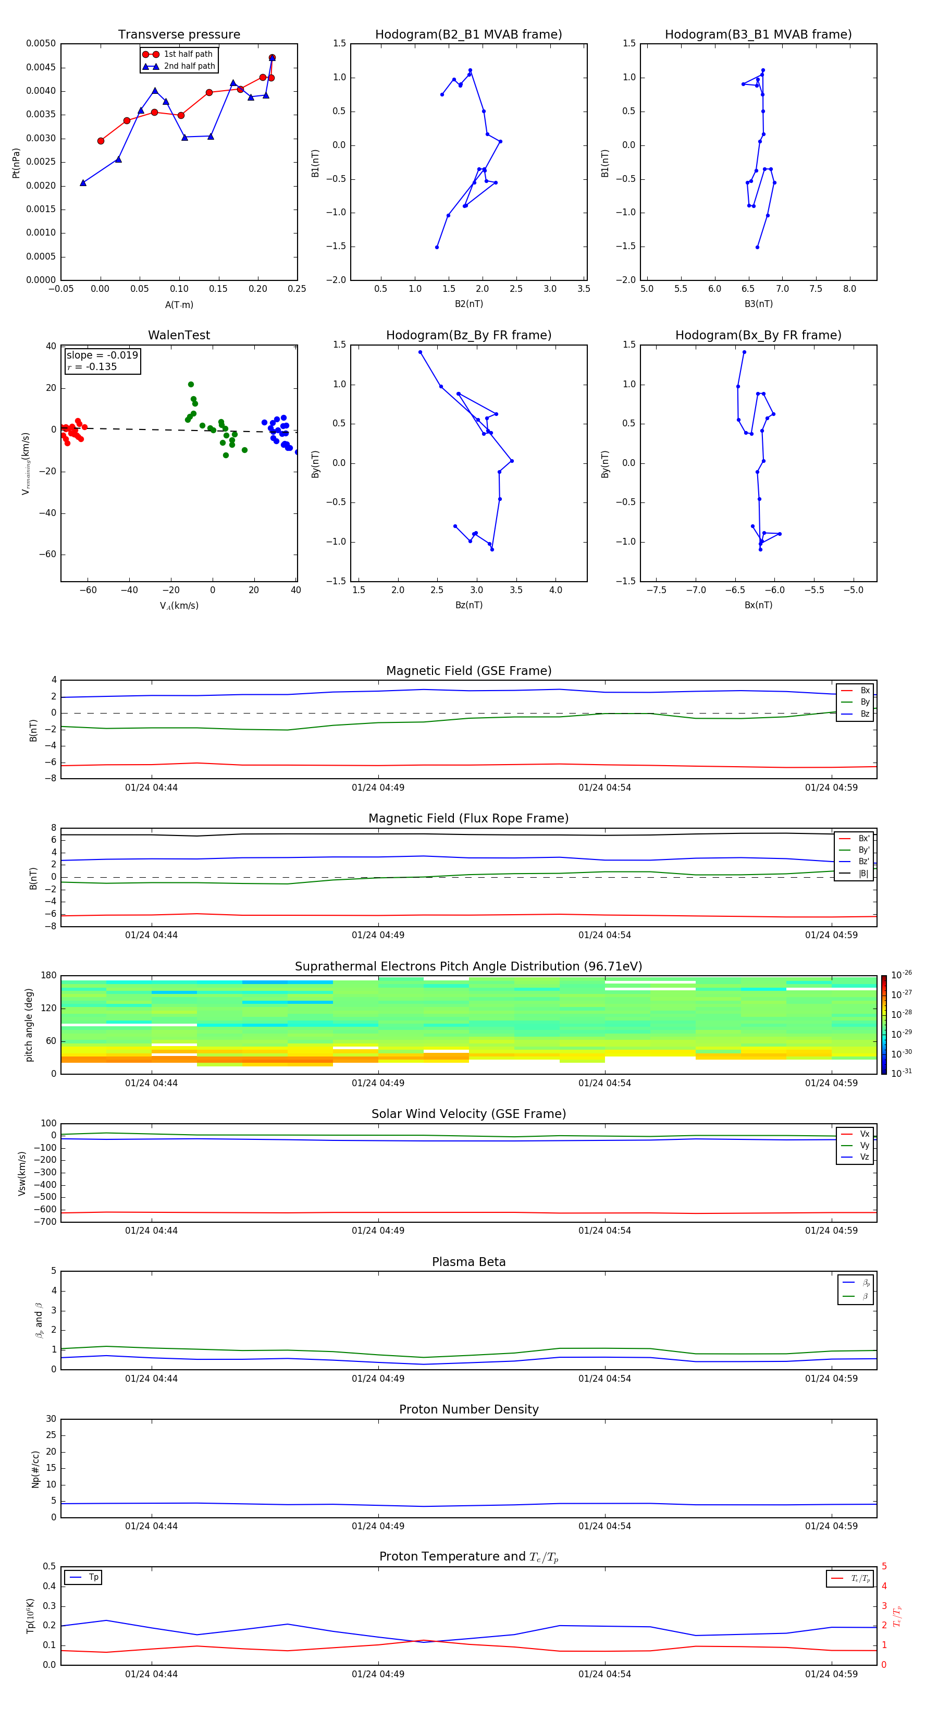Click the Vx entry in velocity legend
938x1720 pixels.
(x=856, y=1134)
